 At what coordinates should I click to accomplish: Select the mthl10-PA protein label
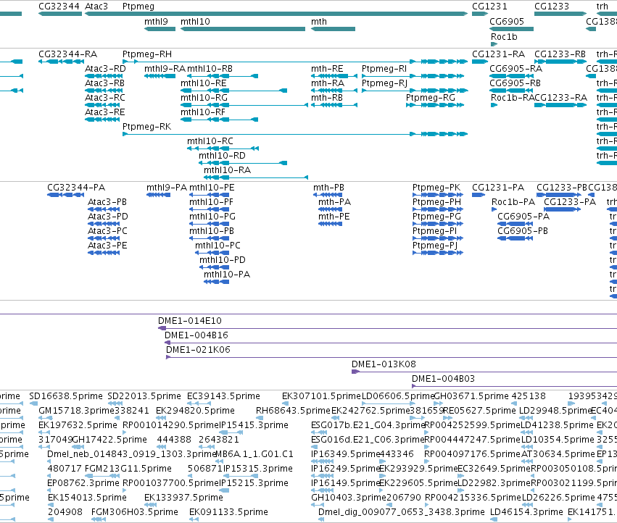coord(227,275)
